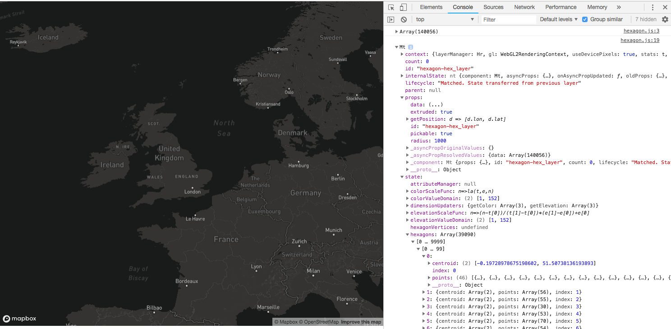Expand hexagon item 1 with Array(56)
This screenshot has height=329, width=671.
tap(423, 292)
